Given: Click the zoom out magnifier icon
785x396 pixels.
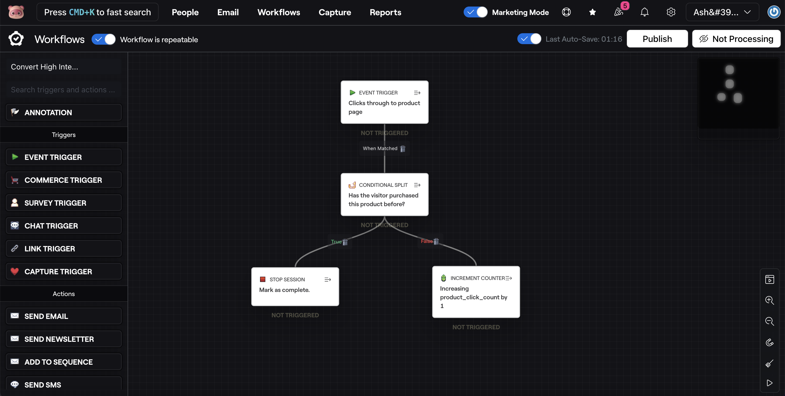Looking at the screenshot, I should (769, 321).
